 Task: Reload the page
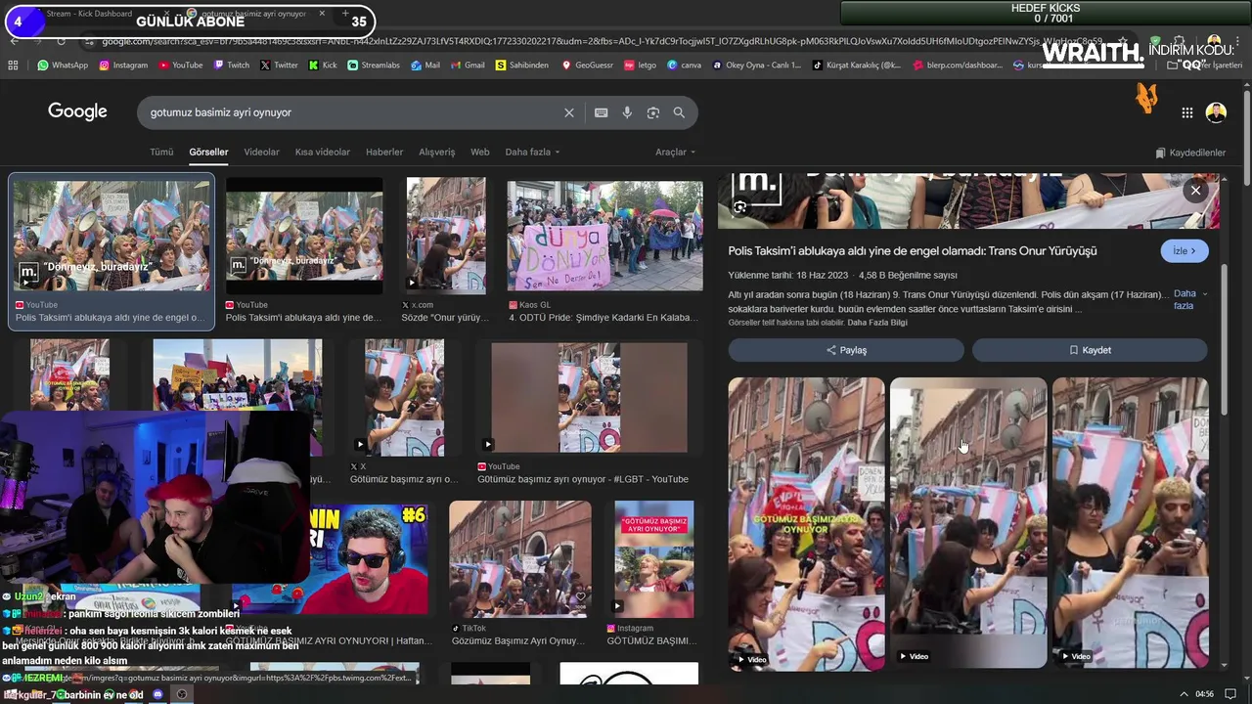(62, 41)
